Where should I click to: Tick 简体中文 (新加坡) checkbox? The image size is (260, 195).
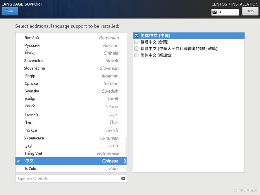(x=136, y=55)
